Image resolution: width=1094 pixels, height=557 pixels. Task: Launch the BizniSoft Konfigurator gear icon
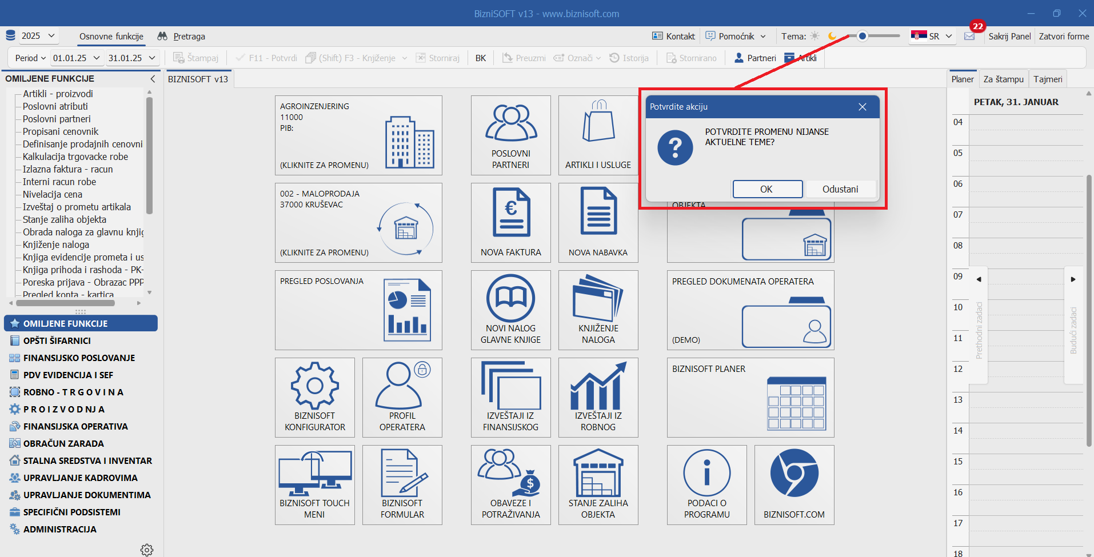click(314, 386)
